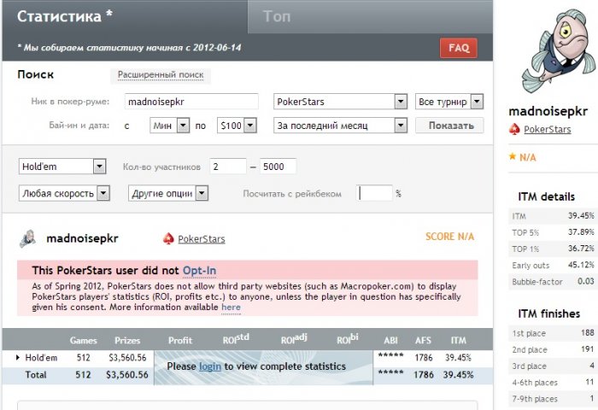Image resolution: width=598 pixels, height=410 pixels.
Task: Open the sidebar PokerStars link
Action: coord(548,130)
